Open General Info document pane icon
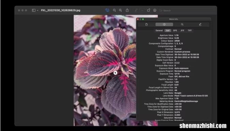The width and height of the screenshot is (230, 131). [x=147, y=24]
